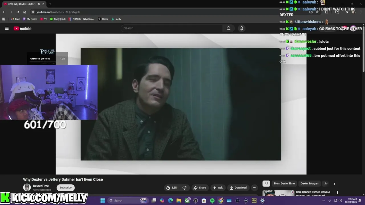Open the Settings gear on taskbar

click(262, 200)
